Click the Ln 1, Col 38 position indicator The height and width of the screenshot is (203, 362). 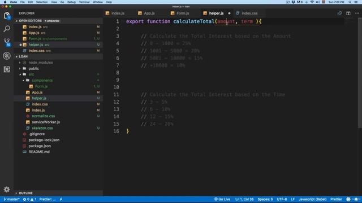point(244,199)
